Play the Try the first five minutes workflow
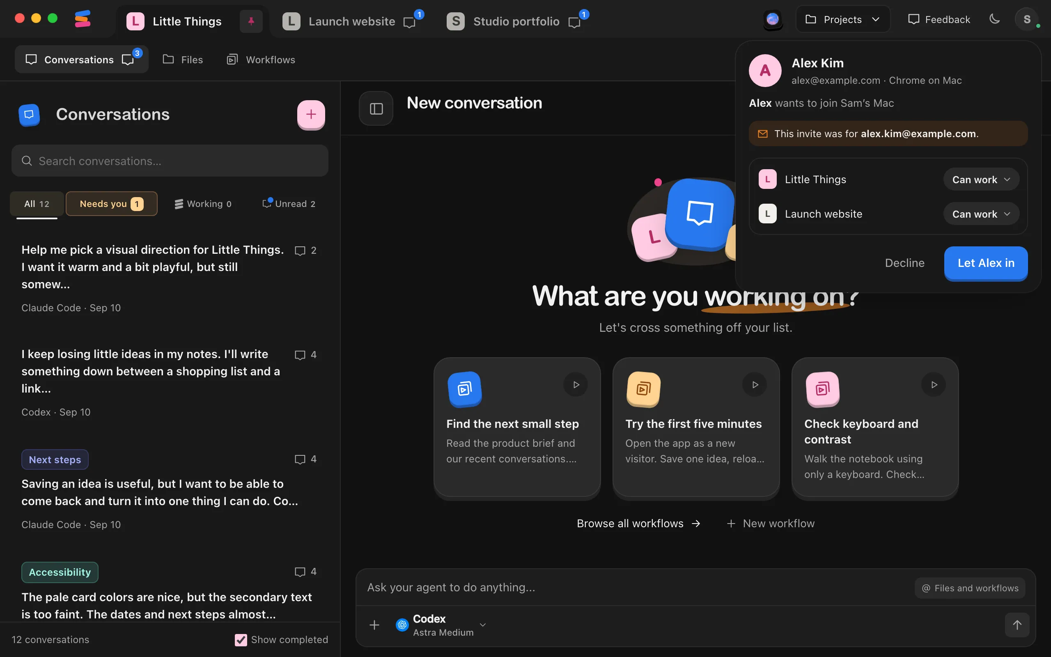Screen dimensions: 1051x657 (755, 385)
